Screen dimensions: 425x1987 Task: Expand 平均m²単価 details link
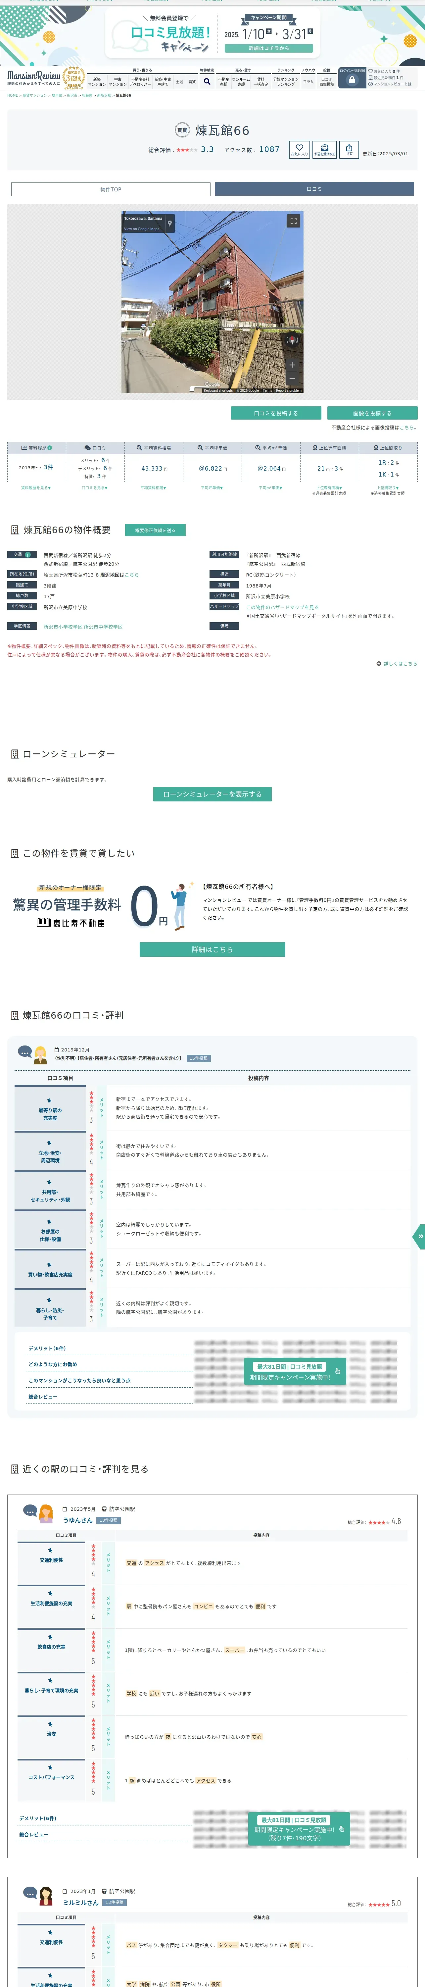point(271,487)
